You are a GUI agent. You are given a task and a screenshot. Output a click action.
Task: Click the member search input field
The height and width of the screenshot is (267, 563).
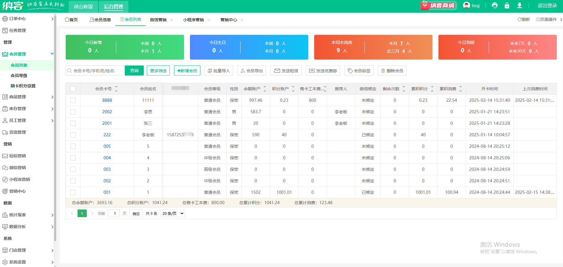click(x=98, y=71)
